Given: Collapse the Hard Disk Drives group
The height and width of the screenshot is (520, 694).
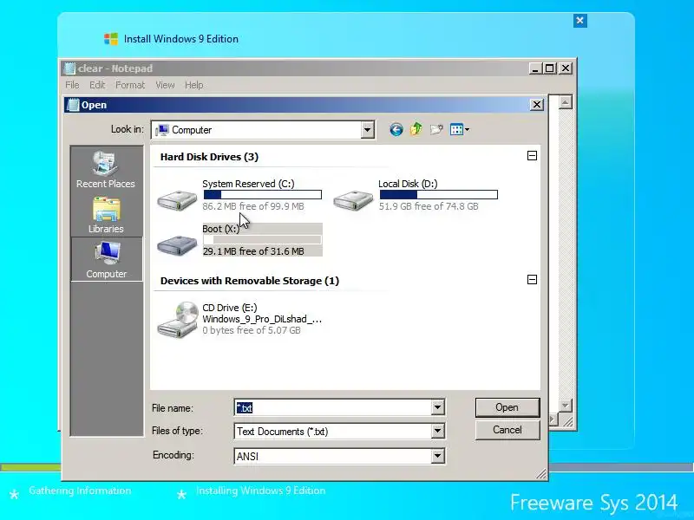Looking at the screenshot, I should 532,156.
